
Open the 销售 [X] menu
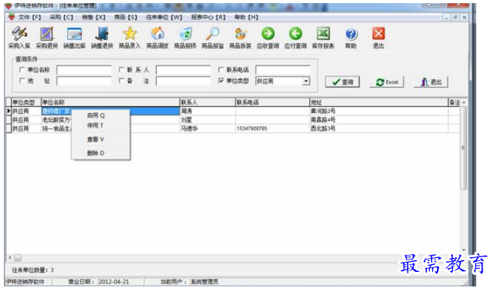[x=93, y=17]
